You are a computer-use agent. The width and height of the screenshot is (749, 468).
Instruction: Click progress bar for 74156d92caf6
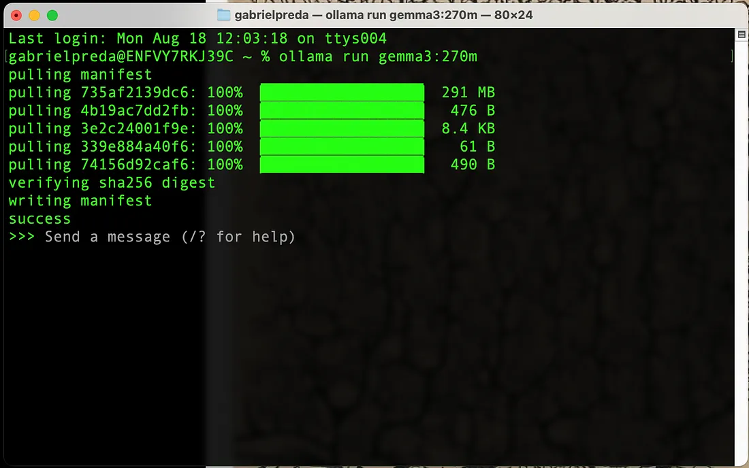pyautogui.click(x=342, y=165)
